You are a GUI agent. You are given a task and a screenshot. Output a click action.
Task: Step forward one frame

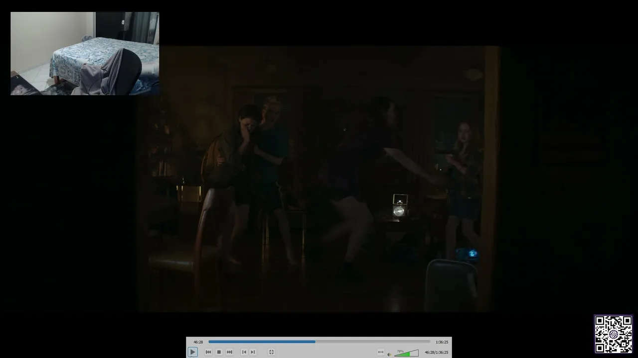[x=253, y=352]
